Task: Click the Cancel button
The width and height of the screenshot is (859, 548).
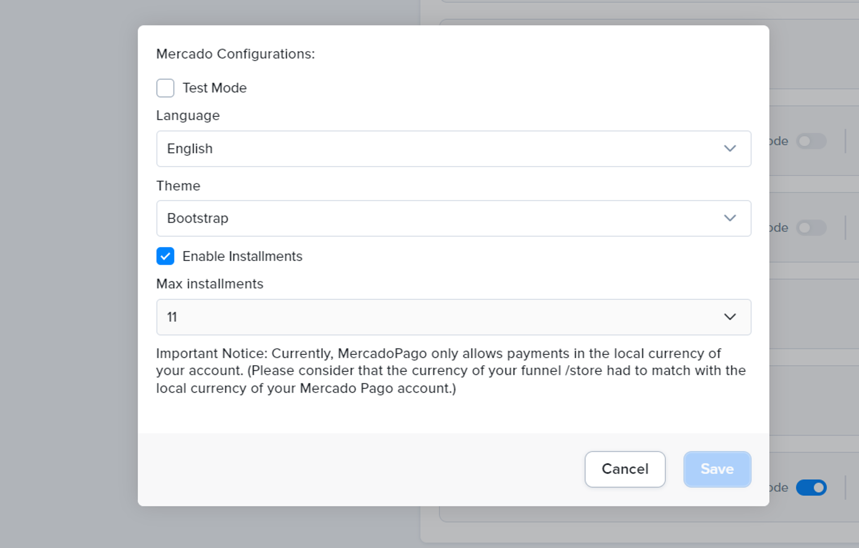Action: [625, 469]
